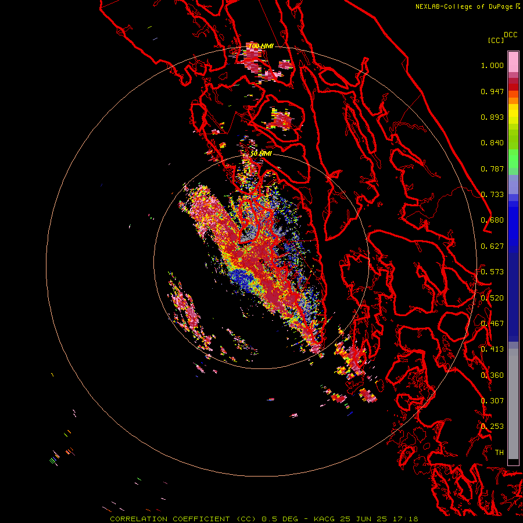Click the TH threshold label on the scale
Screen dimensions: 523x523
click(499, 453)
